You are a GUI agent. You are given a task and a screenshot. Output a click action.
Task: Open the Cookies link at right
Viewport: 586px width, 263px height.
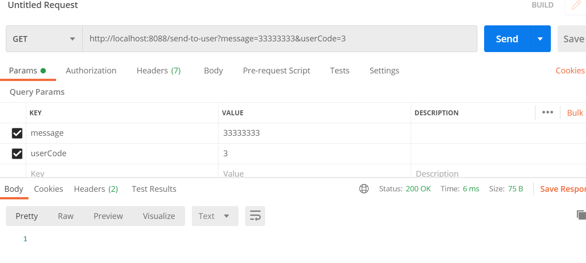(570, 70)
